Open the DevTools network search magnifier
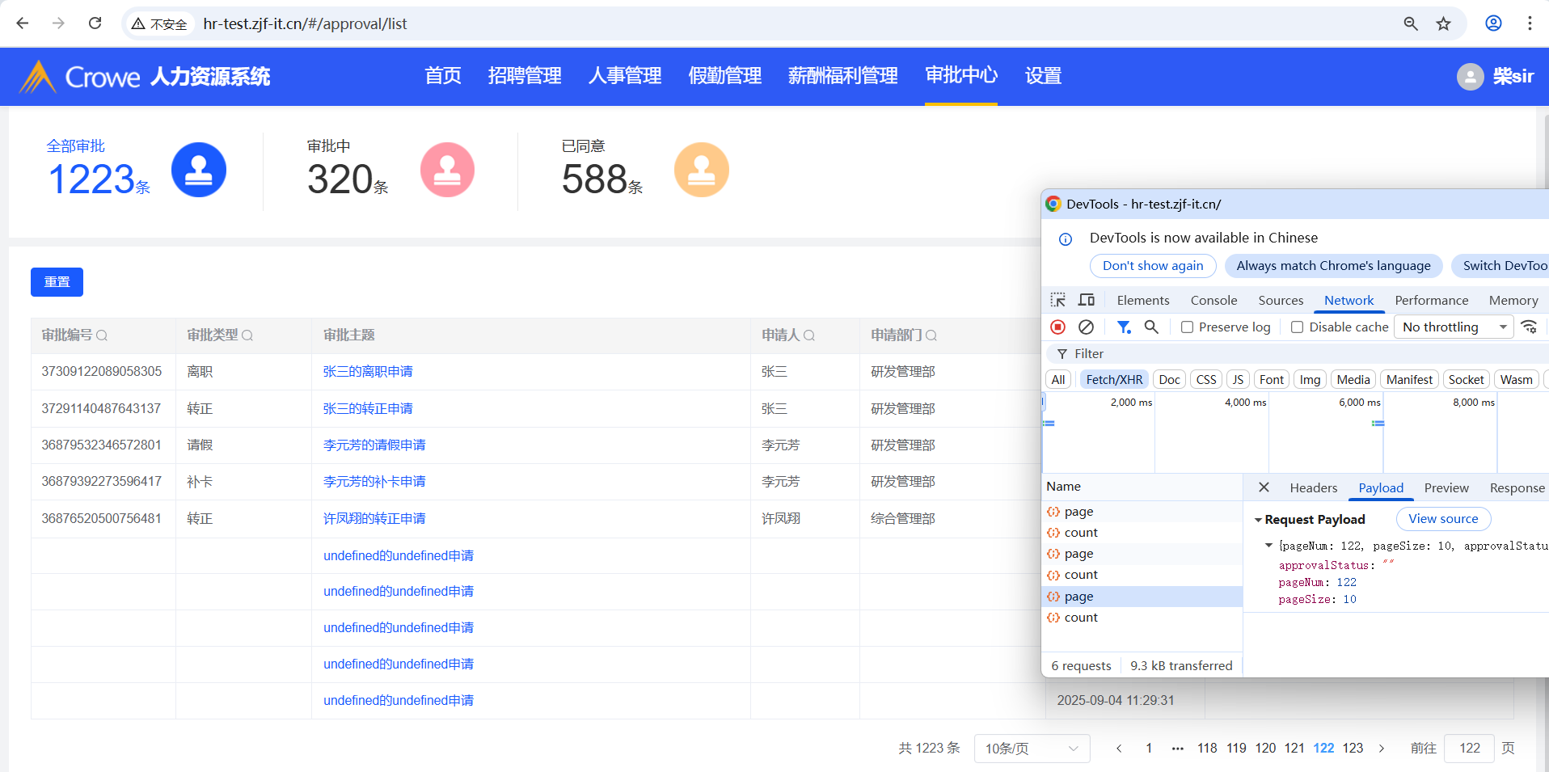Screen dimensions: 1549x772 point(1151,327)
